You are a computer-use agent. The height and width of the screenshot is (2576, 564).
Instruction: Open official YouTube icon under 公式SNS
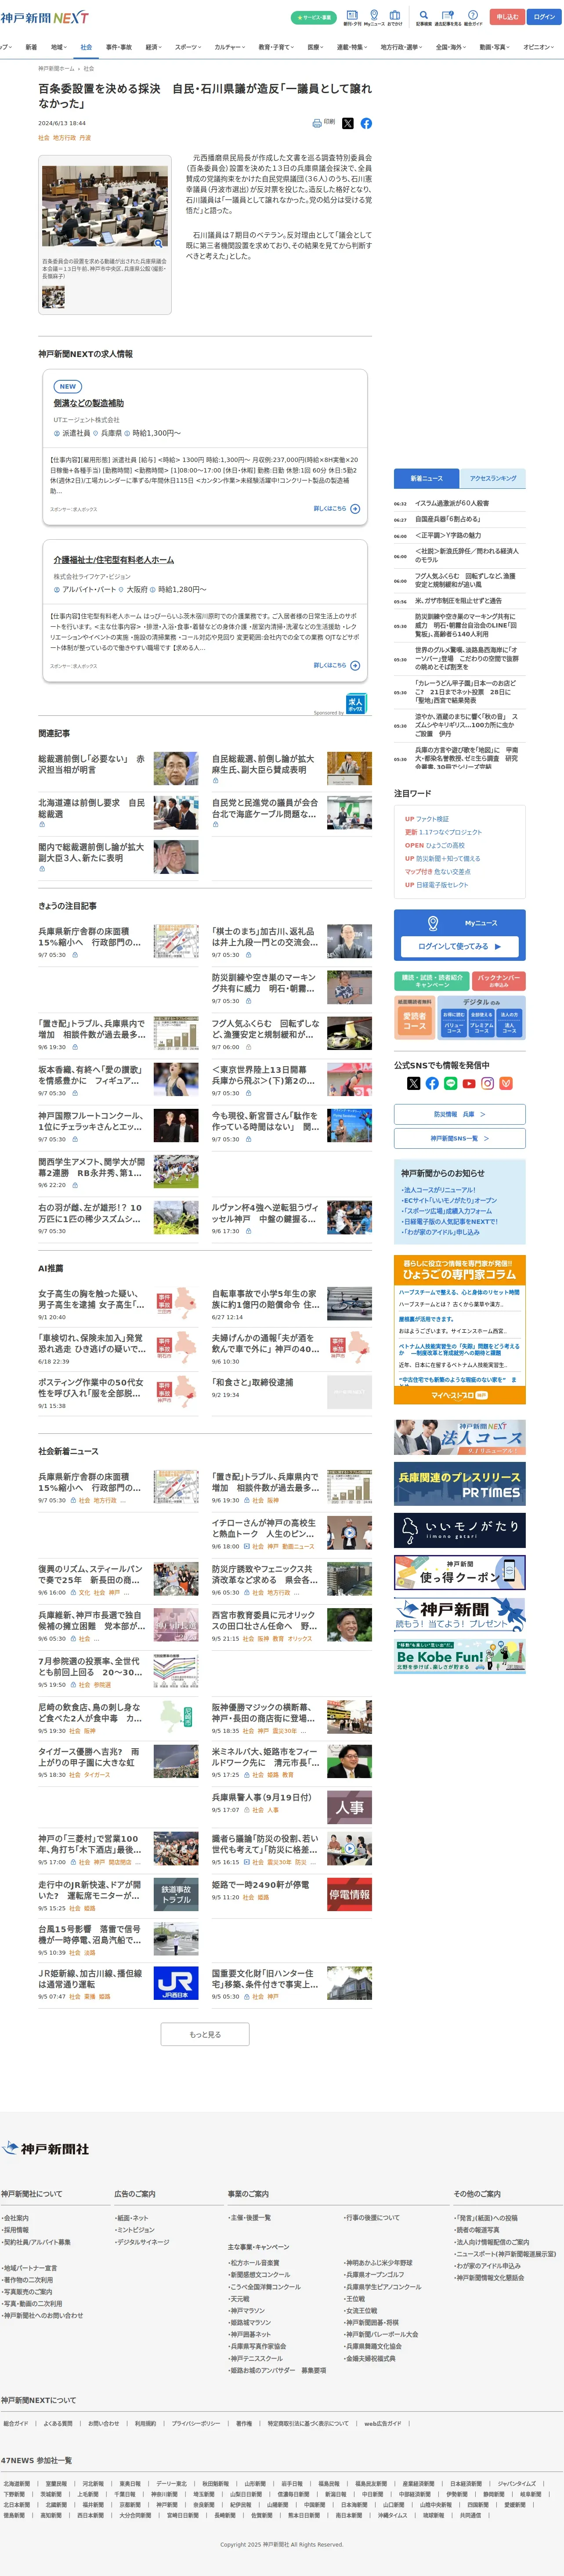pos(469,1083)
